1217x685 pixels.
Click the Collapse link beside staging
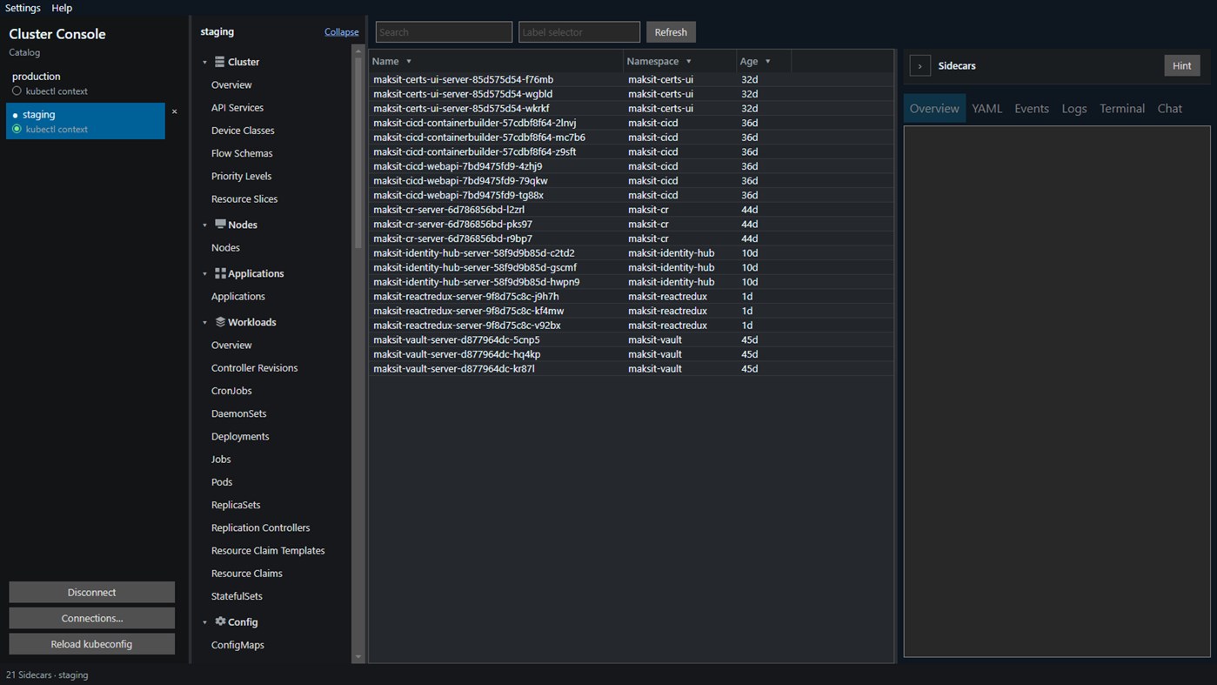click(x=342, y=32)
